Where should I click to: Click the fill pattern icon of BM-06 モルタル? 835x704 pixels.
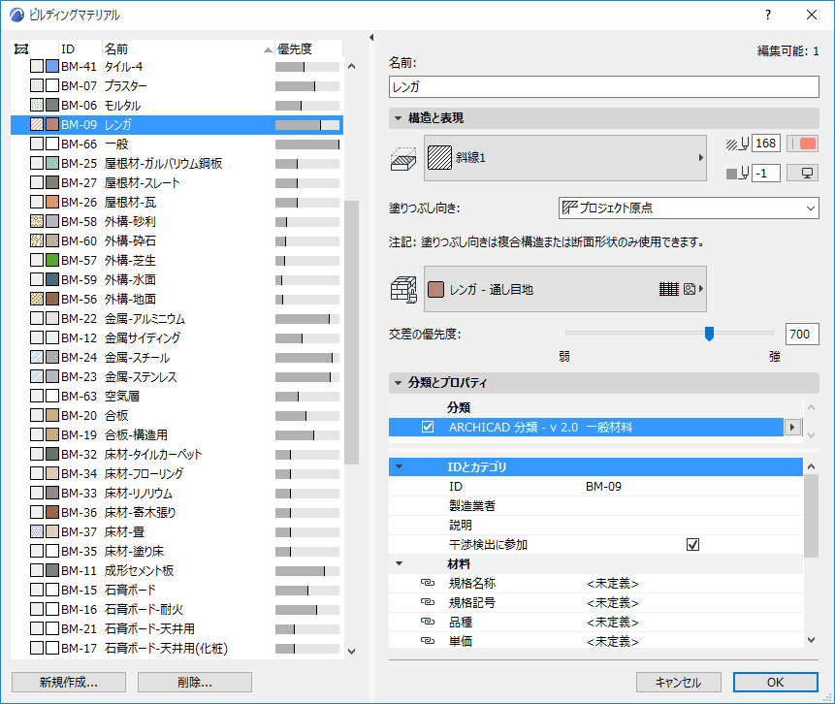click(37, 105)
